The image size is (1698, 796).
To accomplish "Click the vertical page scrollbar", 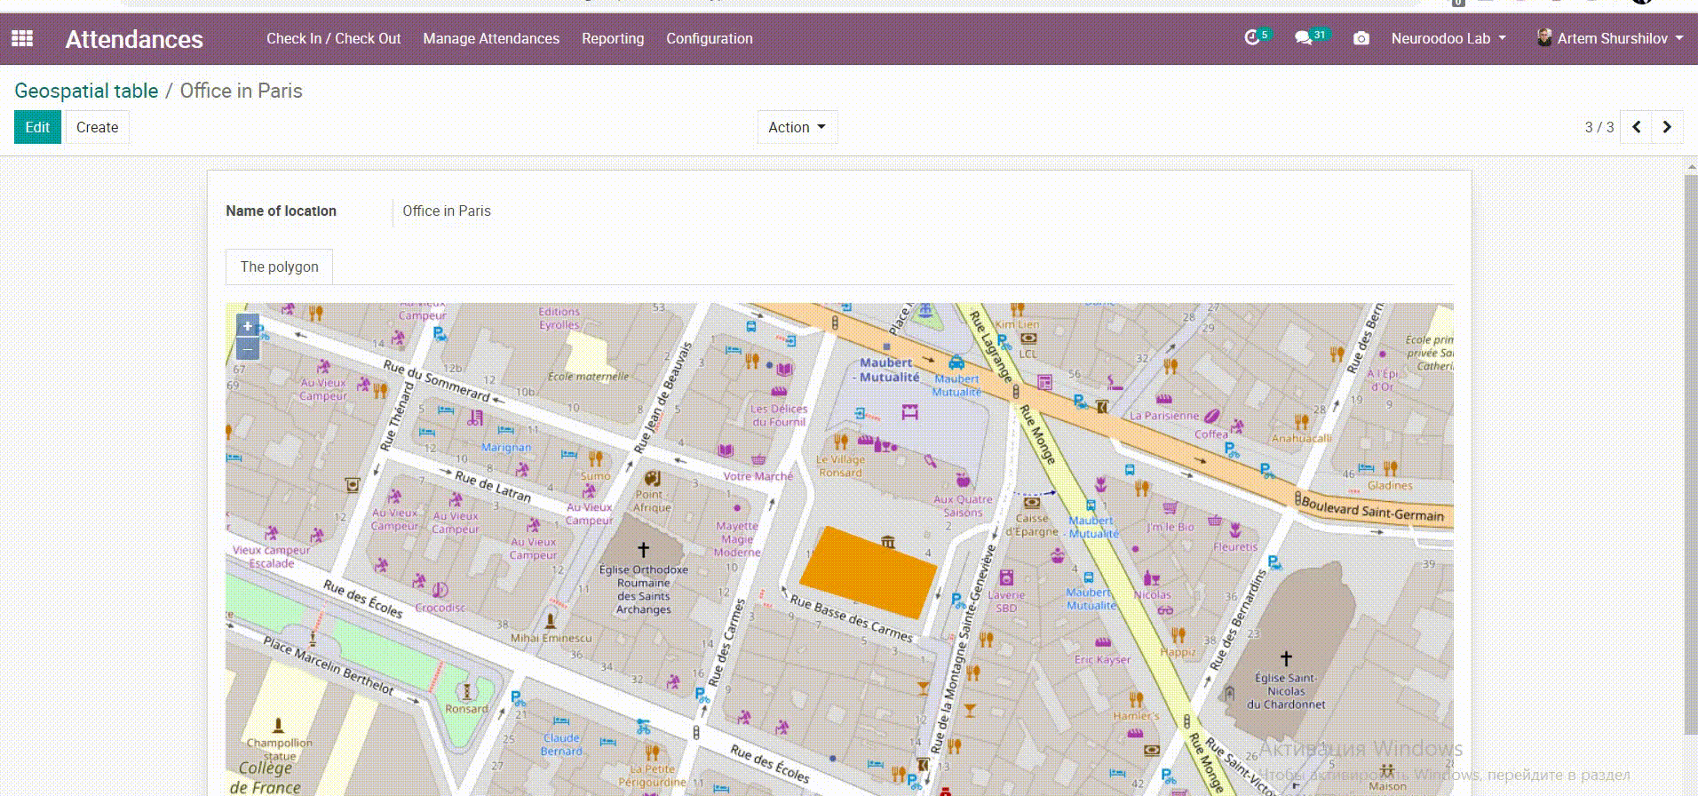I will pyautogui.click(x=1691, y=453).
